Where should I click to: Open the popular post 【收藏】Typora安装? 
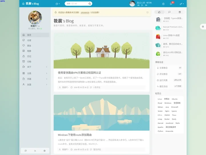173,18
